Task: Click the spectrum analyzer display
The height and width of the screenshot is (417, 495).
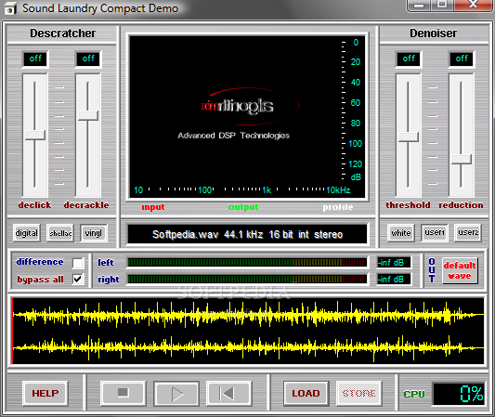Action: pos(247,116)
